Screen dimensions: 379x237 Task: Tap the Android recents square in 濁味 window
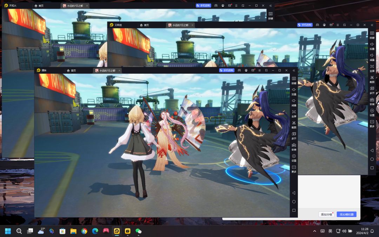(x=294, y=210)
